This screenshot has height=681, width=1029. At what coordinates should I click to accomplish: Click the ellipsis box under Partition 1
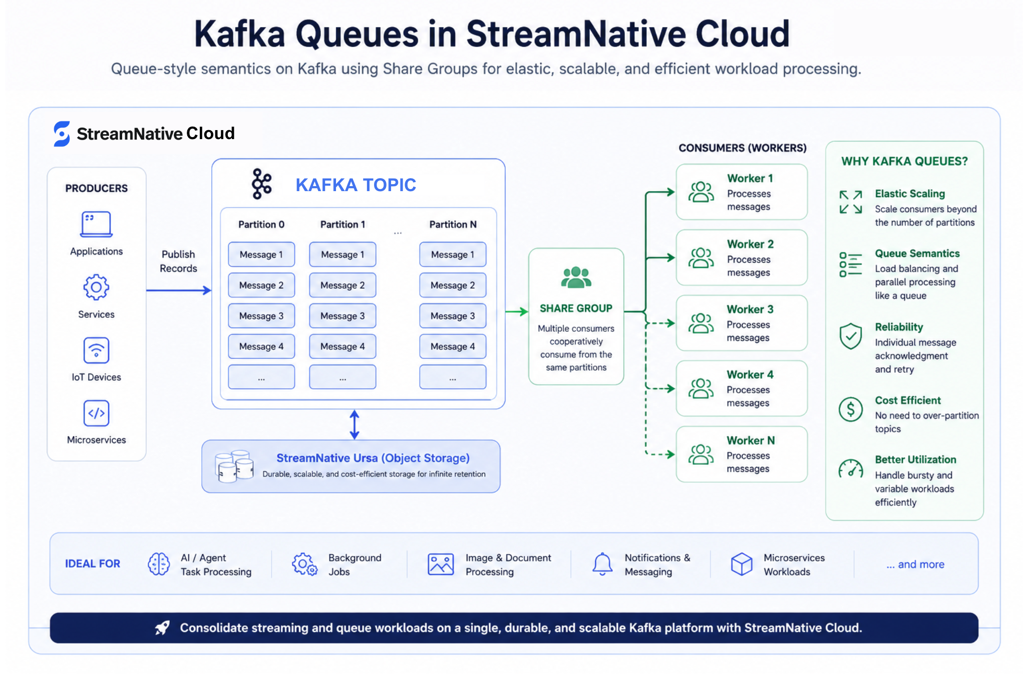[342, 377]
